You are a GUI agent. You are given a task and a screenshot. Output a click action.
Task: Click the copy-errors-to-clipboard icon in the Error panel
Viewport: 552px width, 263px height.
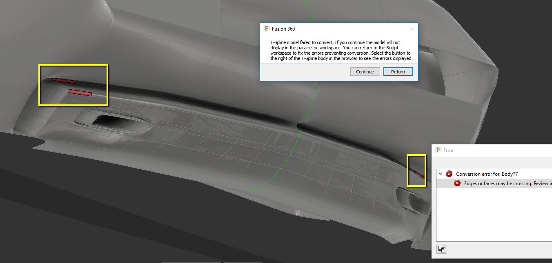tap(441, 249)
